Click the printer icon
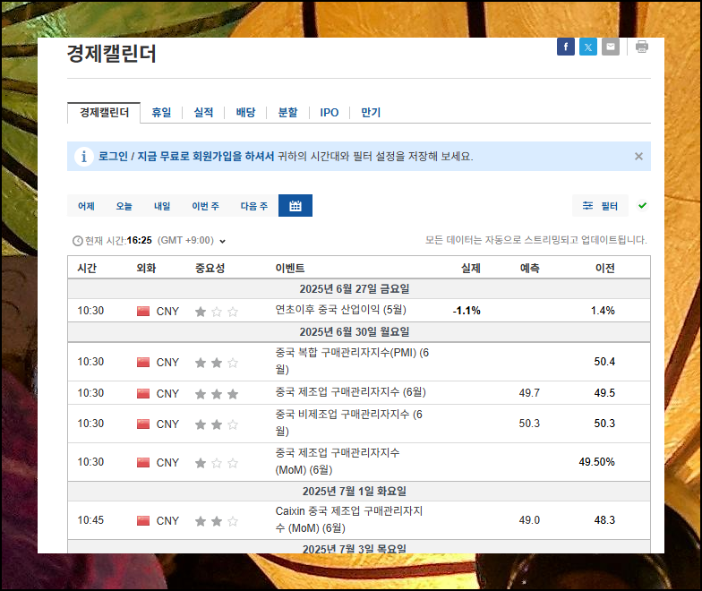The width and height of the screenshot is (702, 591). point(641,47)
